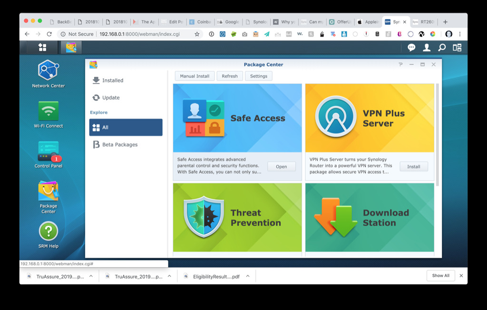Open Package Center Settings button
The image size is (487, 310).
pos(258,76)
